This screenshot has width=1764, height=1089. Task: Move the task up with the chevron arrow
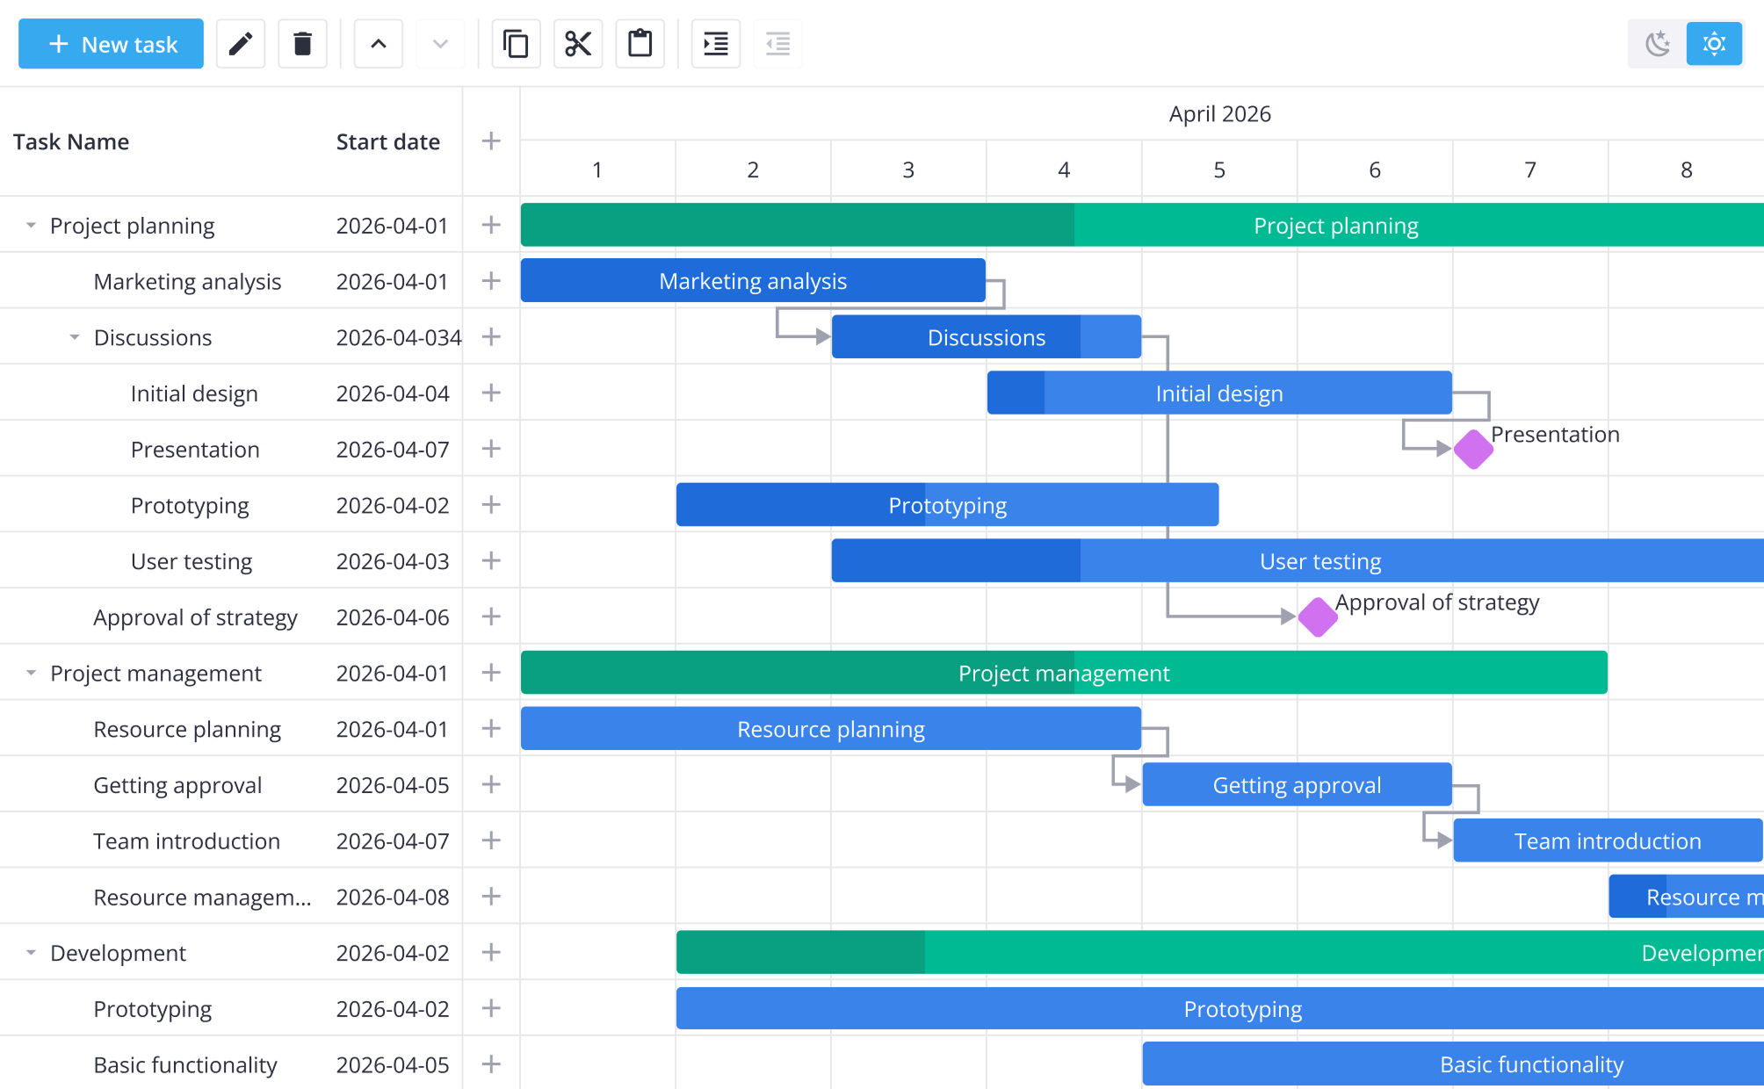(379, 44)
